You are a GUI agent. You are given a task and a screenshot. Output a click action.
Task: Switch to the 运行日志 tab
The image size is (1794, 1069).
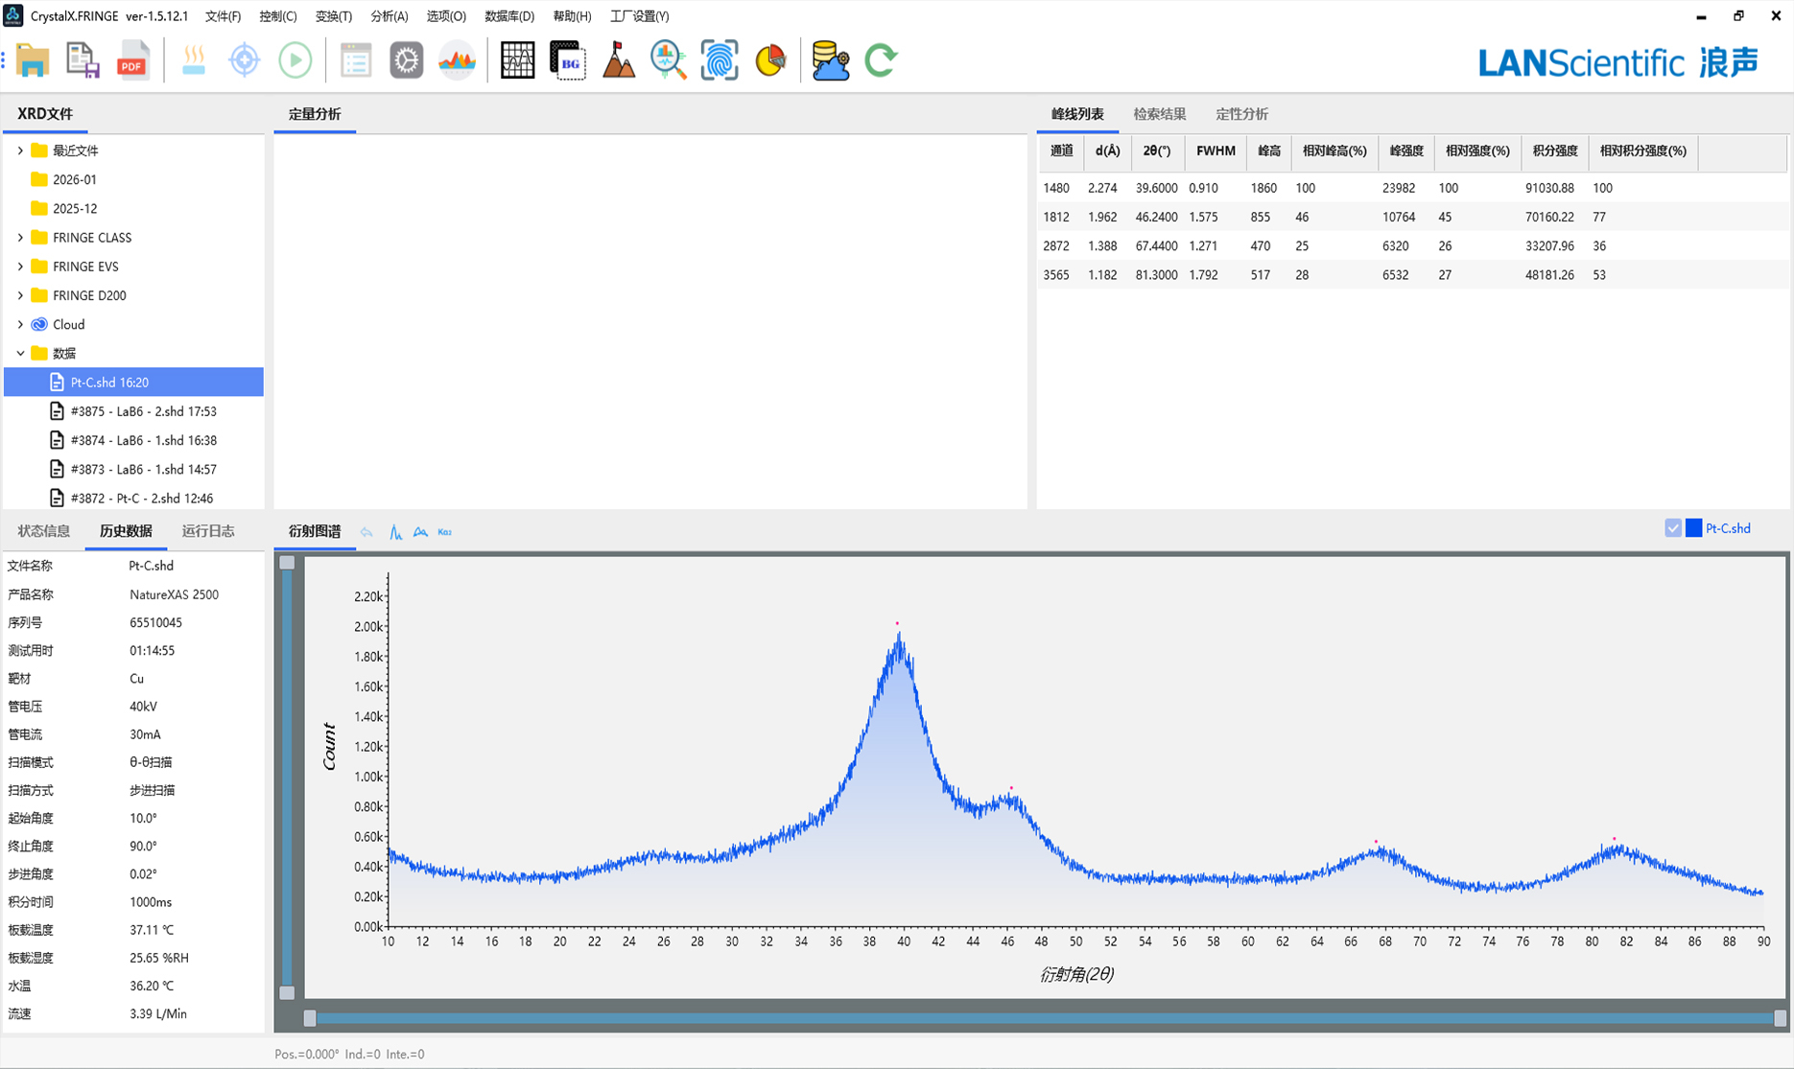click(x=208, y=531)
